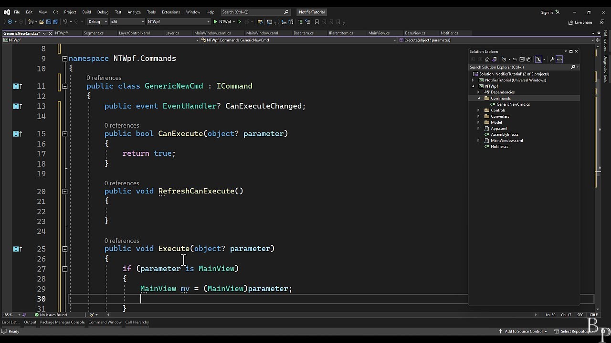Toggle Preview Selected Items in Solution Explorer
The width and height of the screenshot is (611, 343).
pos(559,60)
